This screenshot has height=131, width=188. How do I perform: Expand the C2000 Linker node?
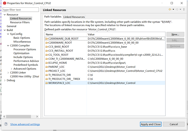tap(8, 73)
